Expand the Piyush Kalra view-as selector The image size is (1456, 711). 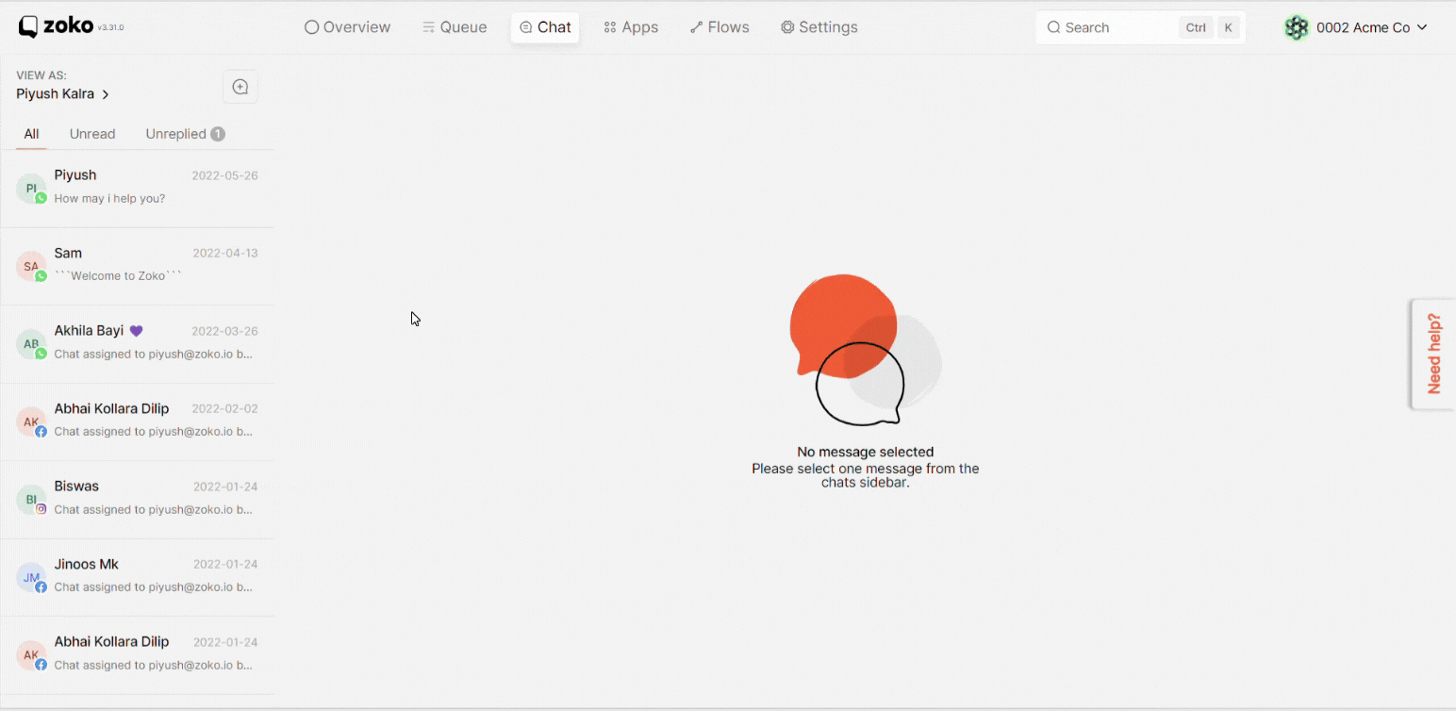click(x=63, y=94)
